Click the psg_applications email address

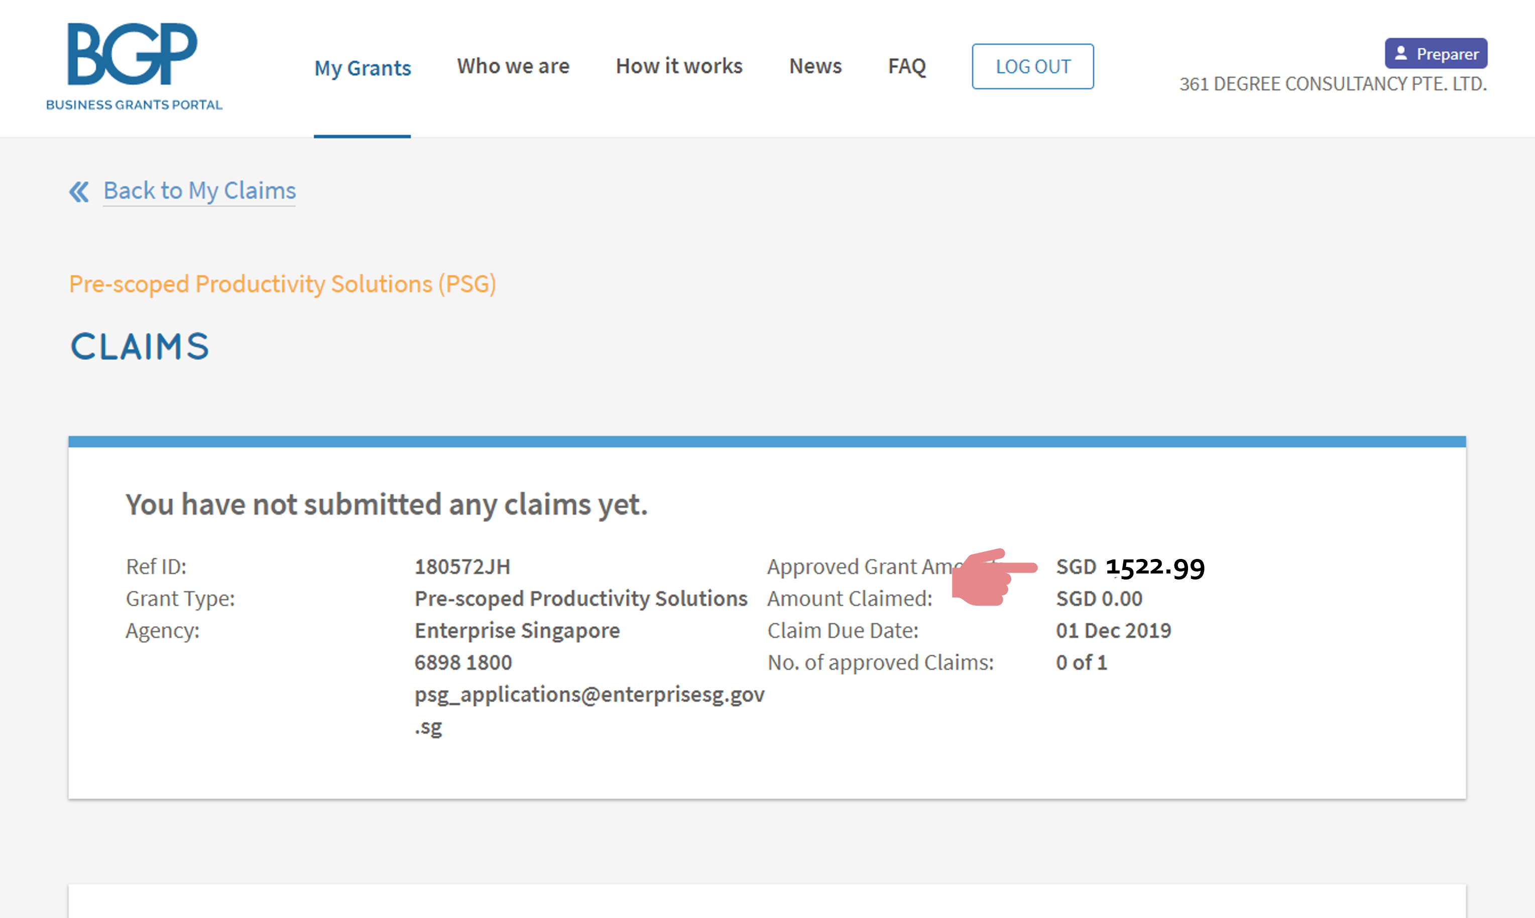[589, 695]
